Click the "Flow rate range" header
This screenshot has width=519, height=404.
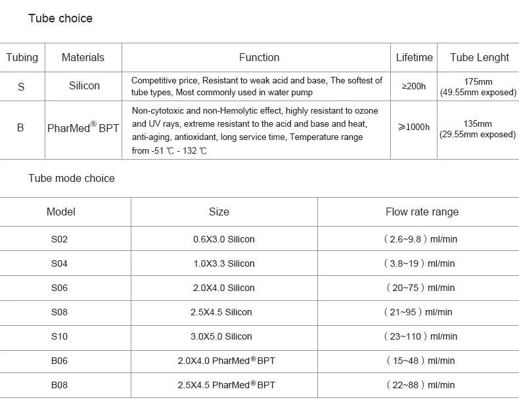click(x=422, y=212)
